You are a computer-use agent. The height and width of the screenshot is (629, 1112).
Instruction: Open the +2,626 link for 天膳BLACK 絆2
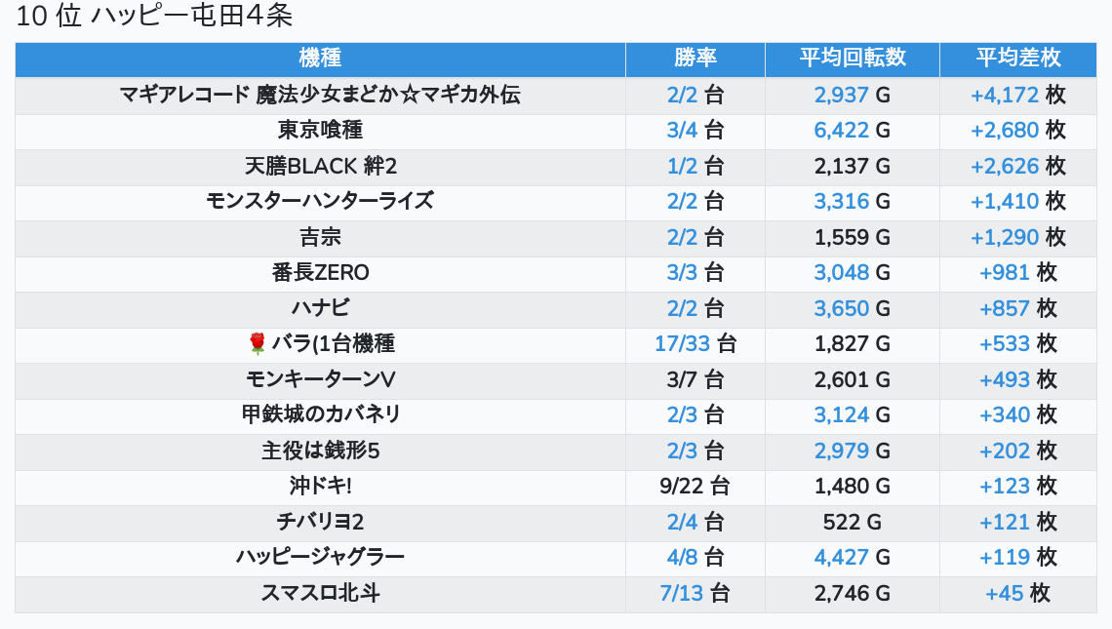pyautogui.click(x=1005, y=166)
